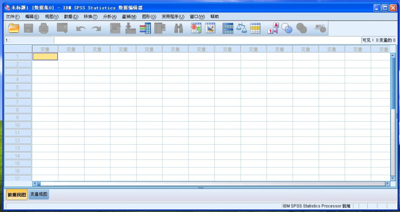400x212 pixels.
Task: Click the Save file floppy disk icon
Action: pos(29,29)
